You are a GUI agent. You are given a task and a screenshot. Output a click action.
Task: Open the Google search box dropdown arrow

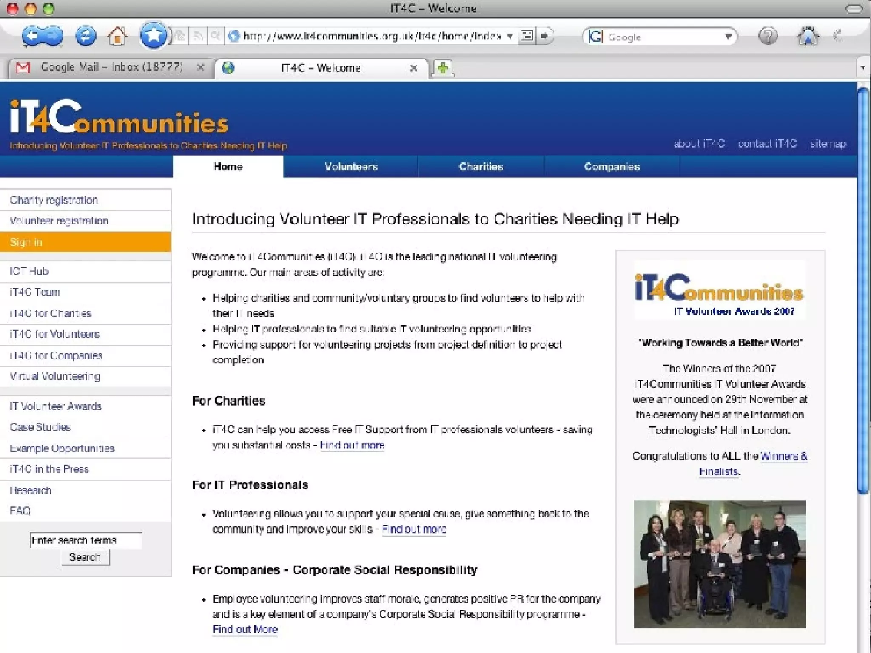tap(728, 37)
